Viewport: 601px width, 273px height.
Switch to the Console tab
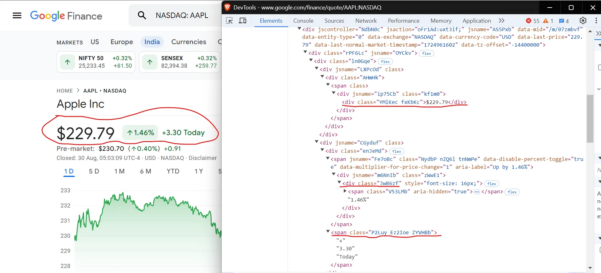[x=303, y=21]
